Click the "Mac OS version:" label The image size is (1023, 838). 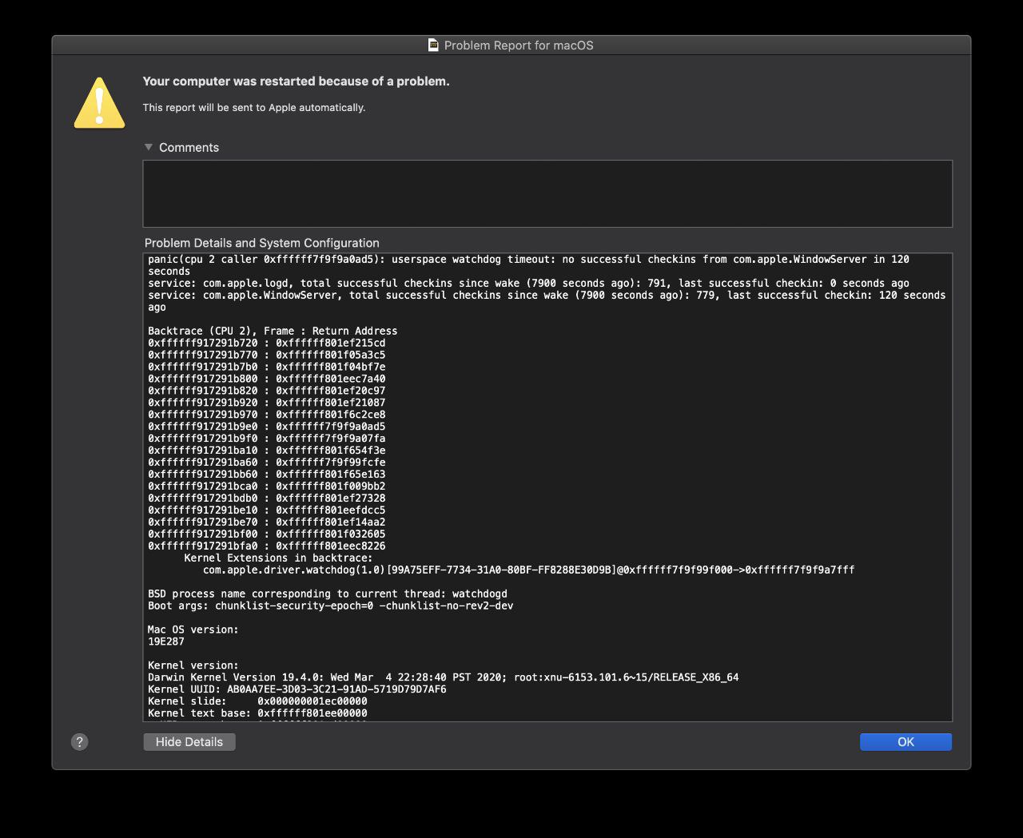(193, 630)
